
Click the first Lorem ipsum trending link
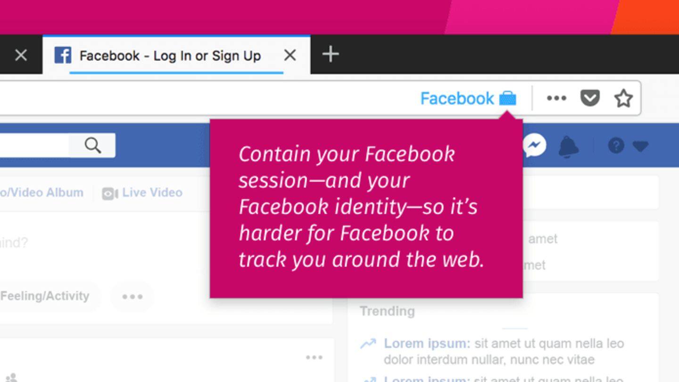427,343
